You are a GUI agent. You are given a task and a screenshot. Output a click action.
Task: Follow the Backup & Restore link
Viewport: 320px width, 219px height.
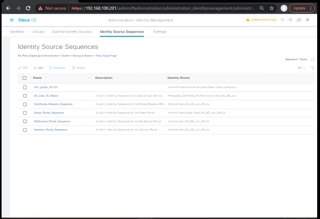point(83,56)
